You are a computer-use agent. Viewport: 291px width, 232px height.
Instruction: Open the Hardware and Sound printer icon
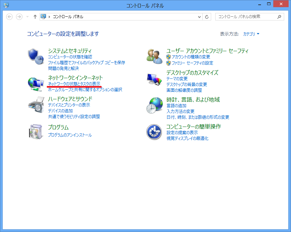click(x=36, y=105)
